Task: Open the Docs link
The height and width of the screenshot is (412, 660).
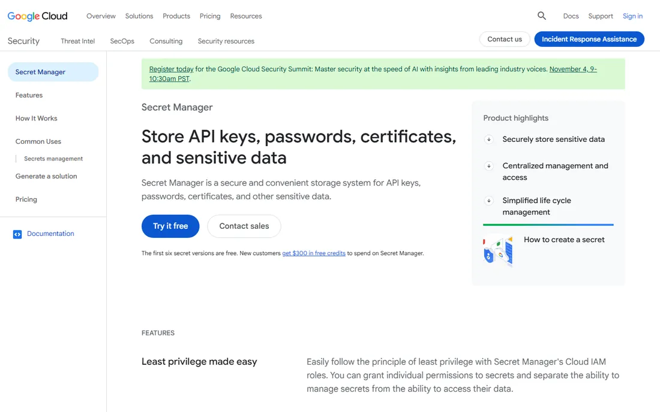Action: (571, 16)
